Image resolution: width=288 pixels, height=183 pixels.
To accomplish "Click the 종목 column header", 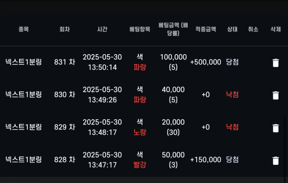I will (24, 29).
